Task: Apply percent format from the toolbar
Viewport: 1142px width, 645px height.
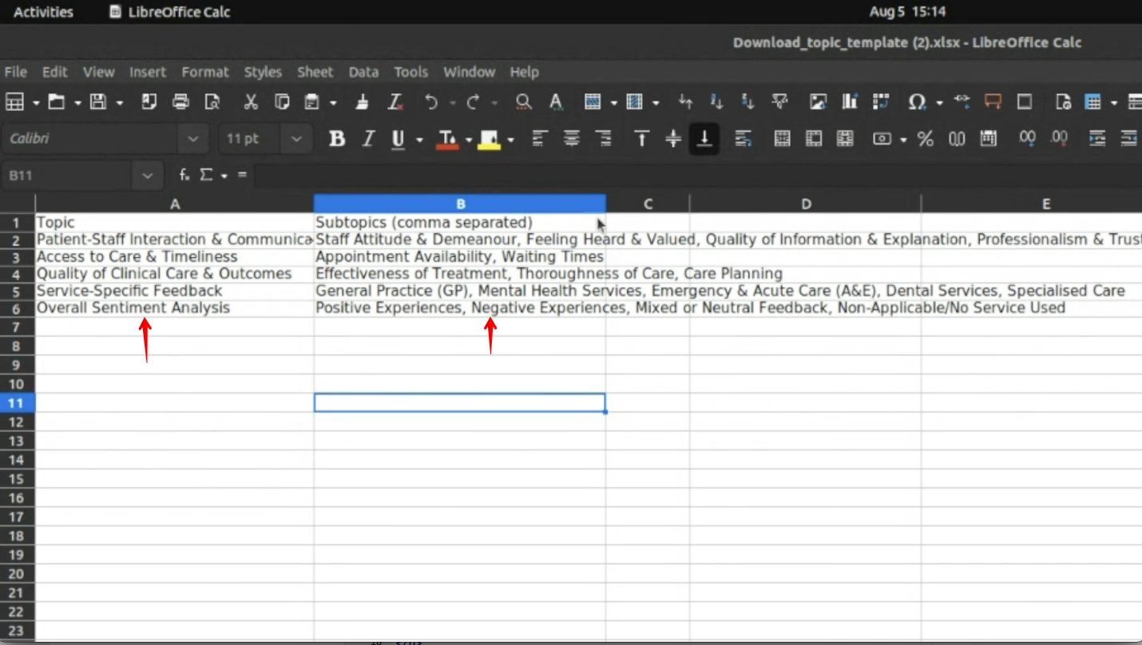Action: (x=925, y=138)
